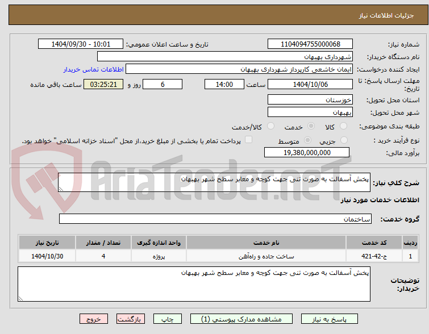Click the واحد اندازه گیری column header

tap(159, 243)
